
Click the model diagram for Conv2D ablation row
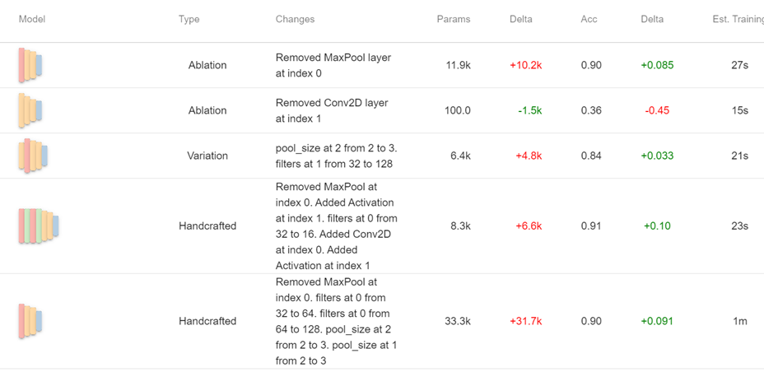[x=30, y=110]
